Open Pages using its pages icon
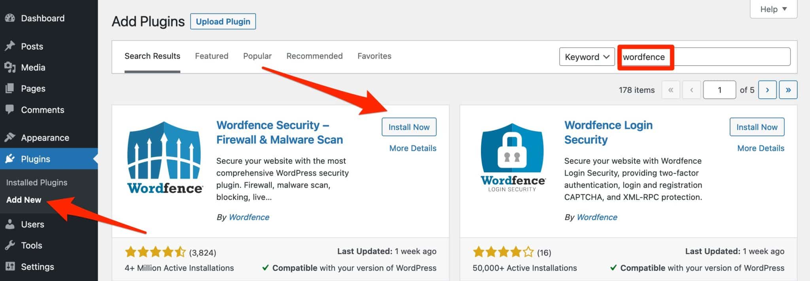This screenshot has width=810, height=281. coord(9,88)
